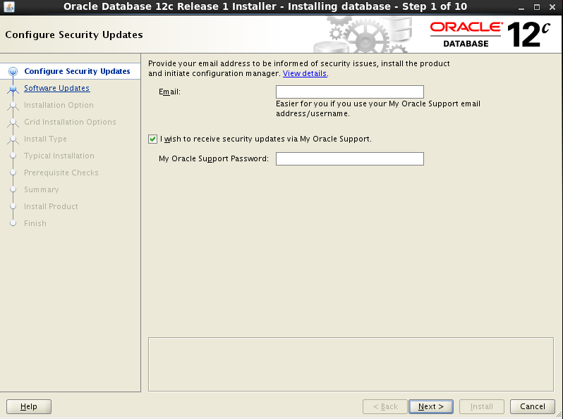
Task: Click the Configure Security Updates step bullet
Action: [13, 71]
